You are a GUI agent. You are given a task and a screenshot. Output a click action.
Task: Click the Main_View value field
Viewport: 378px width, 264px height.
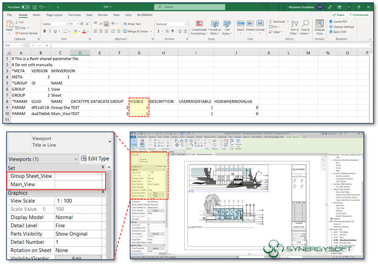click(79, 185)
